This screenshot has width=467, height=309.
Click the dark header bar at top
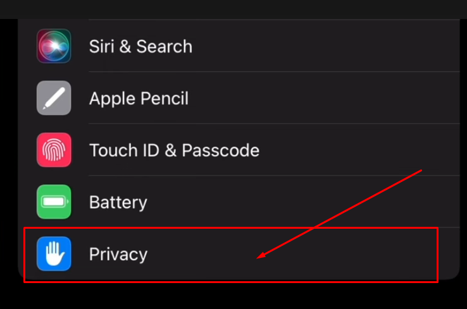coord(233,9)
